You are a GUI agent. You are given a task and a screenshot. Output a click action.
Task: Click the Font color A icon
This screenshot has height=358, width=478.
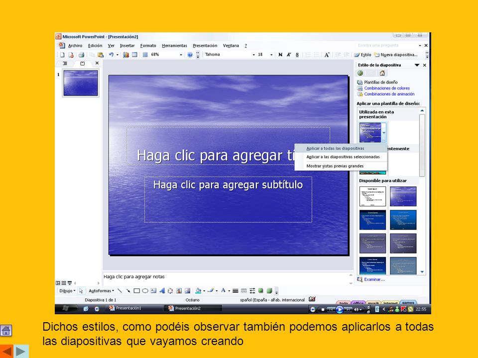pyautogui.click(x=223, y=291)
